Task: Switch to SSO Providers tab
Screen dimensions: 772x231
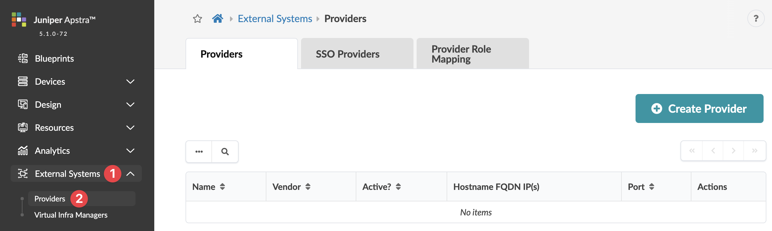Action: coord(357,54)
